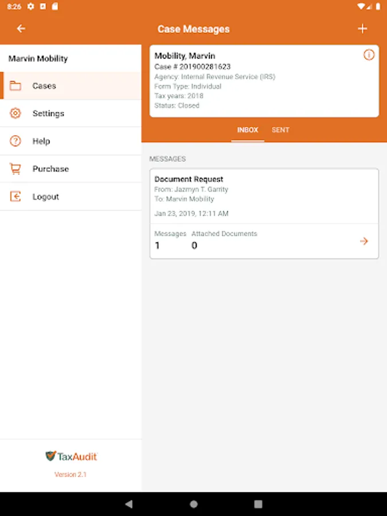
Task: Click the Purchase shopping cart icon
Action: tap(15, 169)
